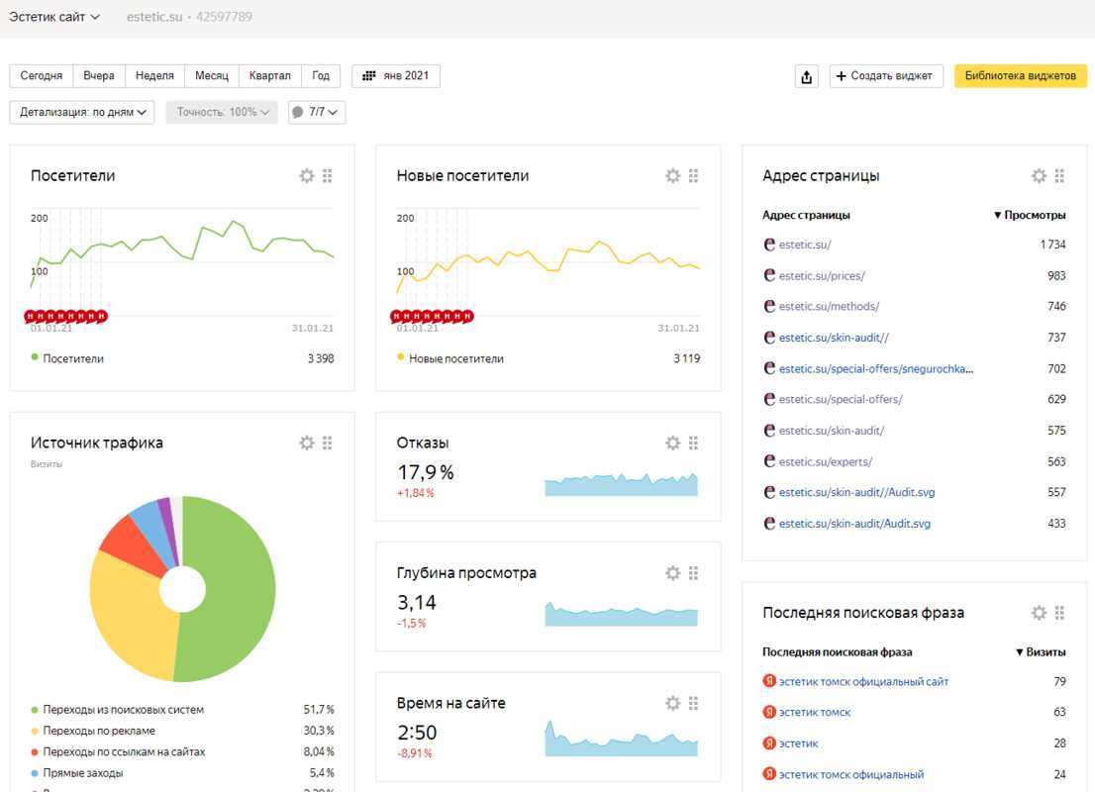Toggle legend item Прямые заходы
The width and height of the screenshot is (1095, 792).
tap(77, 772)
